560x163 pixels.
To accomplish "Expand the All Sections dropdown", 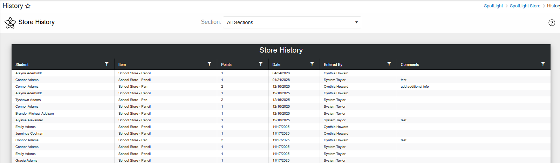I will pos(292,22).
